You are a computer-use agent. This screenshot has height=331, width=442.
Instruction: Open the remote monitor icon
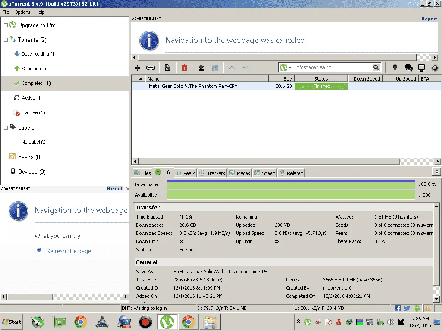click(421, 68)
